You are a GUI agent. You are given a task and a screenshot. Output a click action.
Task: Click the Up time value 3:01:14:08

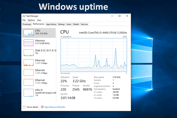68,98
